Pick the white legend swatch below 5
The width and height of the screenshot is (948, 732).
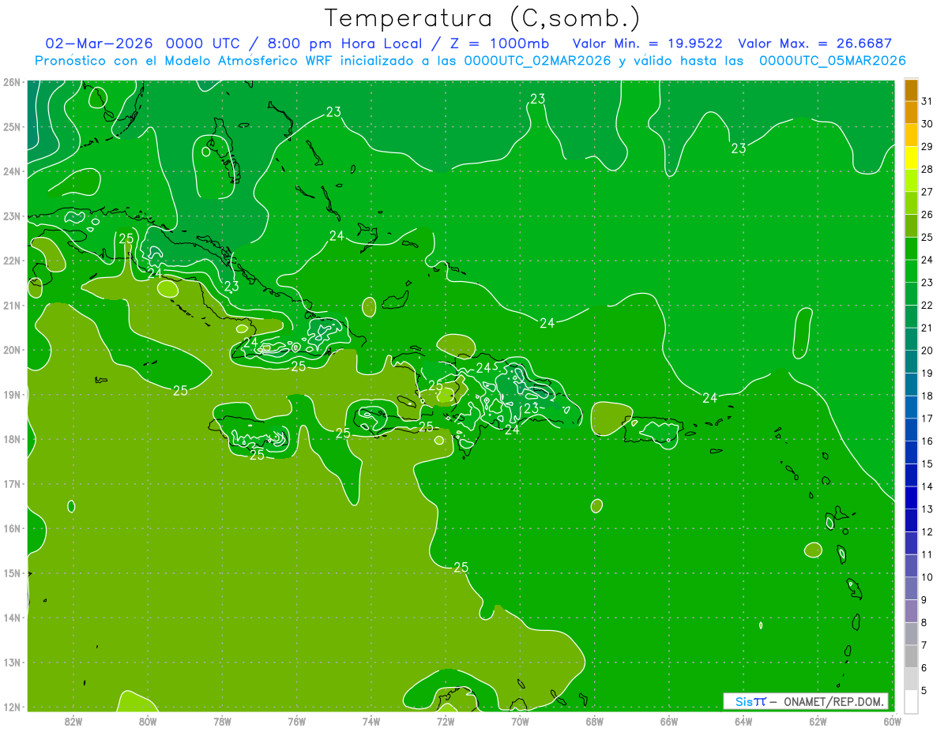coord(912,701)
